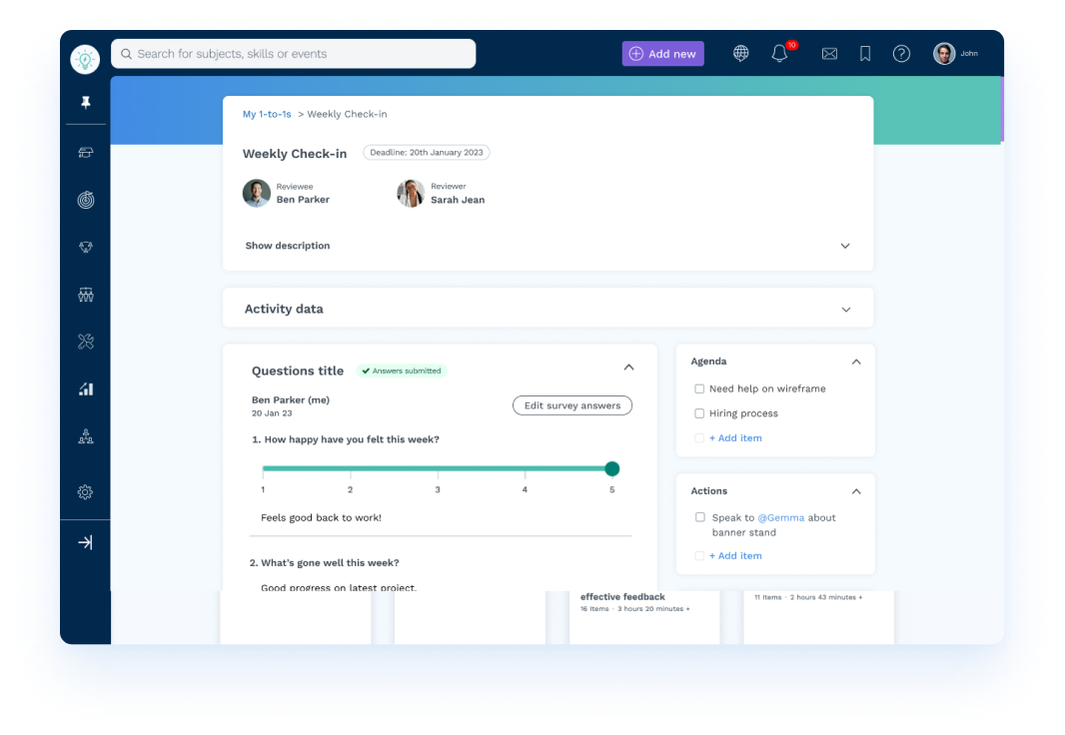Open the globe language icon

click(x=740, y=54)
